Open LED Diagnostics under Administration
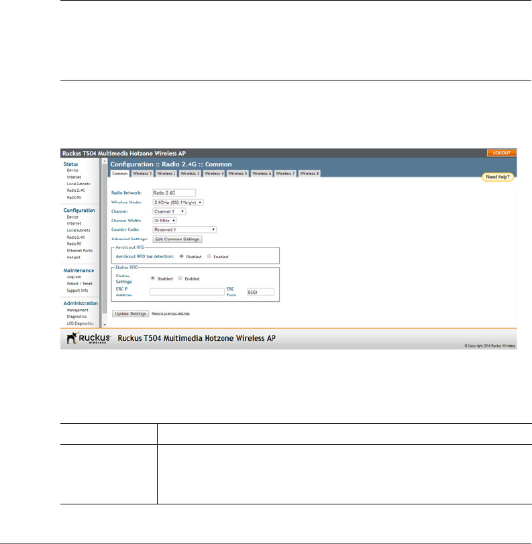Image resolution: width=532 pixels, height=544 pixels. [80, 324]
